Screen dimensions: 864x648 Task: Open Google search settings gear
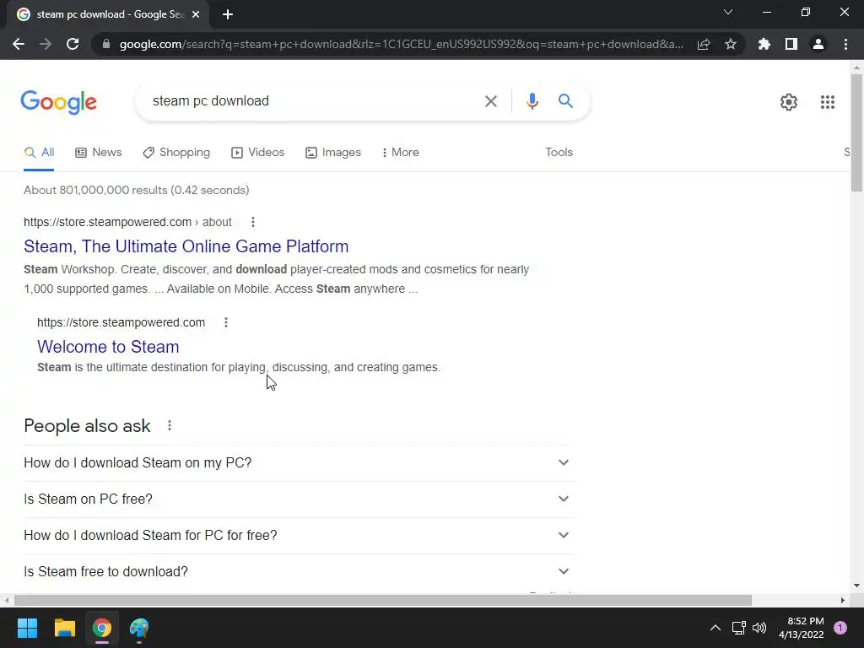click(x=789, y=102)
